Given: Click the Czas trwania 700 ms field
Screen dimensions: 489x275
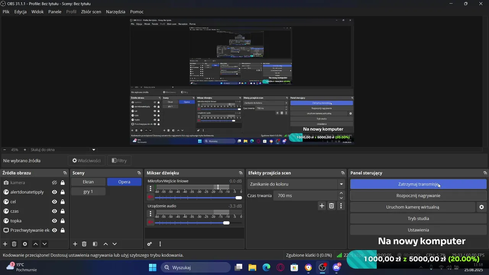Looking at the screenshot, I should [x=306, y=196].
